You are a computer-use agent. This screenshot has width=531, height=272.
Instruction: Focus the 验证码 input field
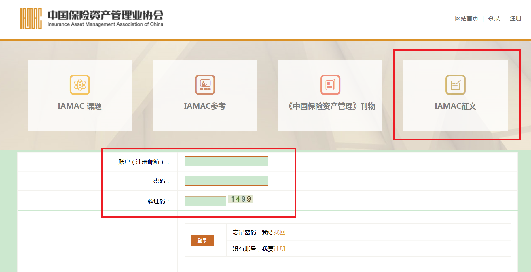point(205,201)
